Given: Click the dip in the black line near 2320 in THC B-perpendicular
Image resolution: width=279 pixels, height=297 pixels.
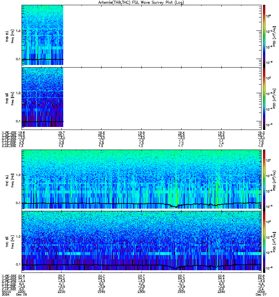Looking at the screenshot, I should [x=176, y=207].
